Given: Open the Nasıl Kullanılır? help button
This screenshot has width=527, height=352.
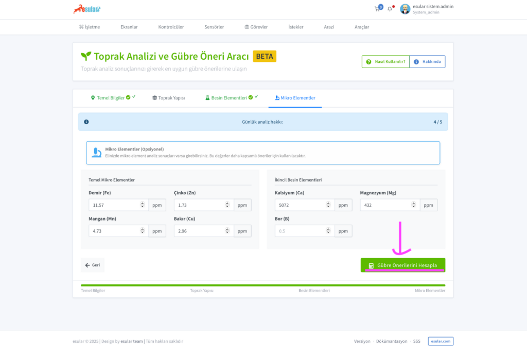Looking at the screenshot, I should pyautogui.click(x=385, y=62).
